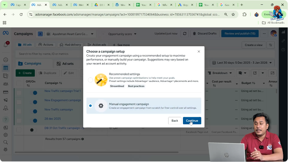
Task: Open the Budget column dropdown arrow
Action: tap(264, 83)
